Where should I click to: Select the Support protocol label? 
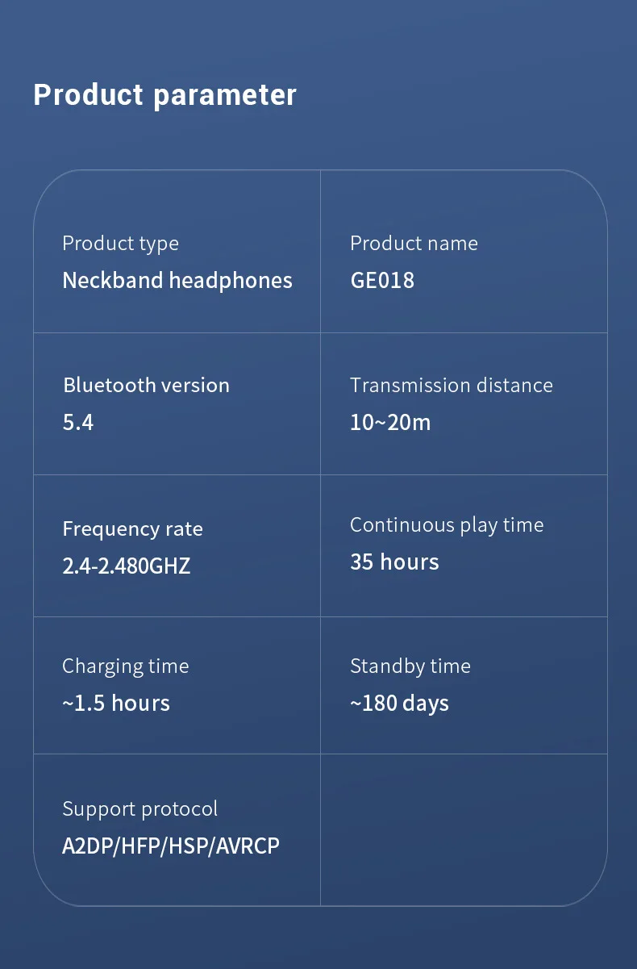tap(139, 809)
